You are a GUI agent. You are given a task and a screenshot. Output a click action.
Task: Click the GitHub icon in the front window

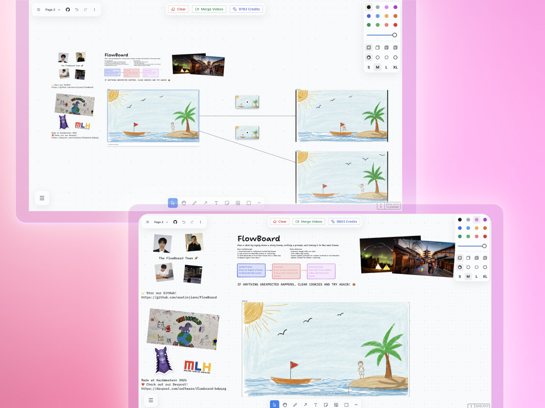point(175,222)
